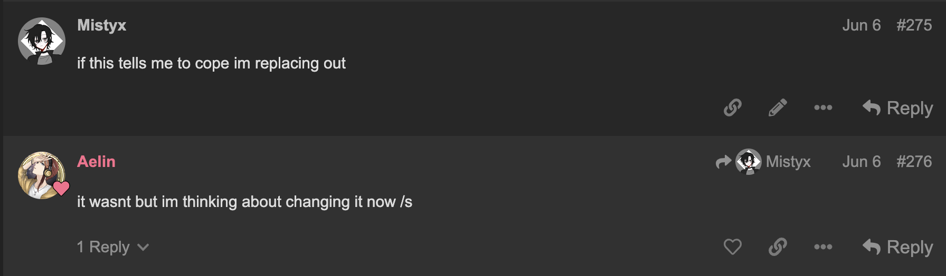
Task: Open the Jun 6 date link on post #275
Action: 861,25
